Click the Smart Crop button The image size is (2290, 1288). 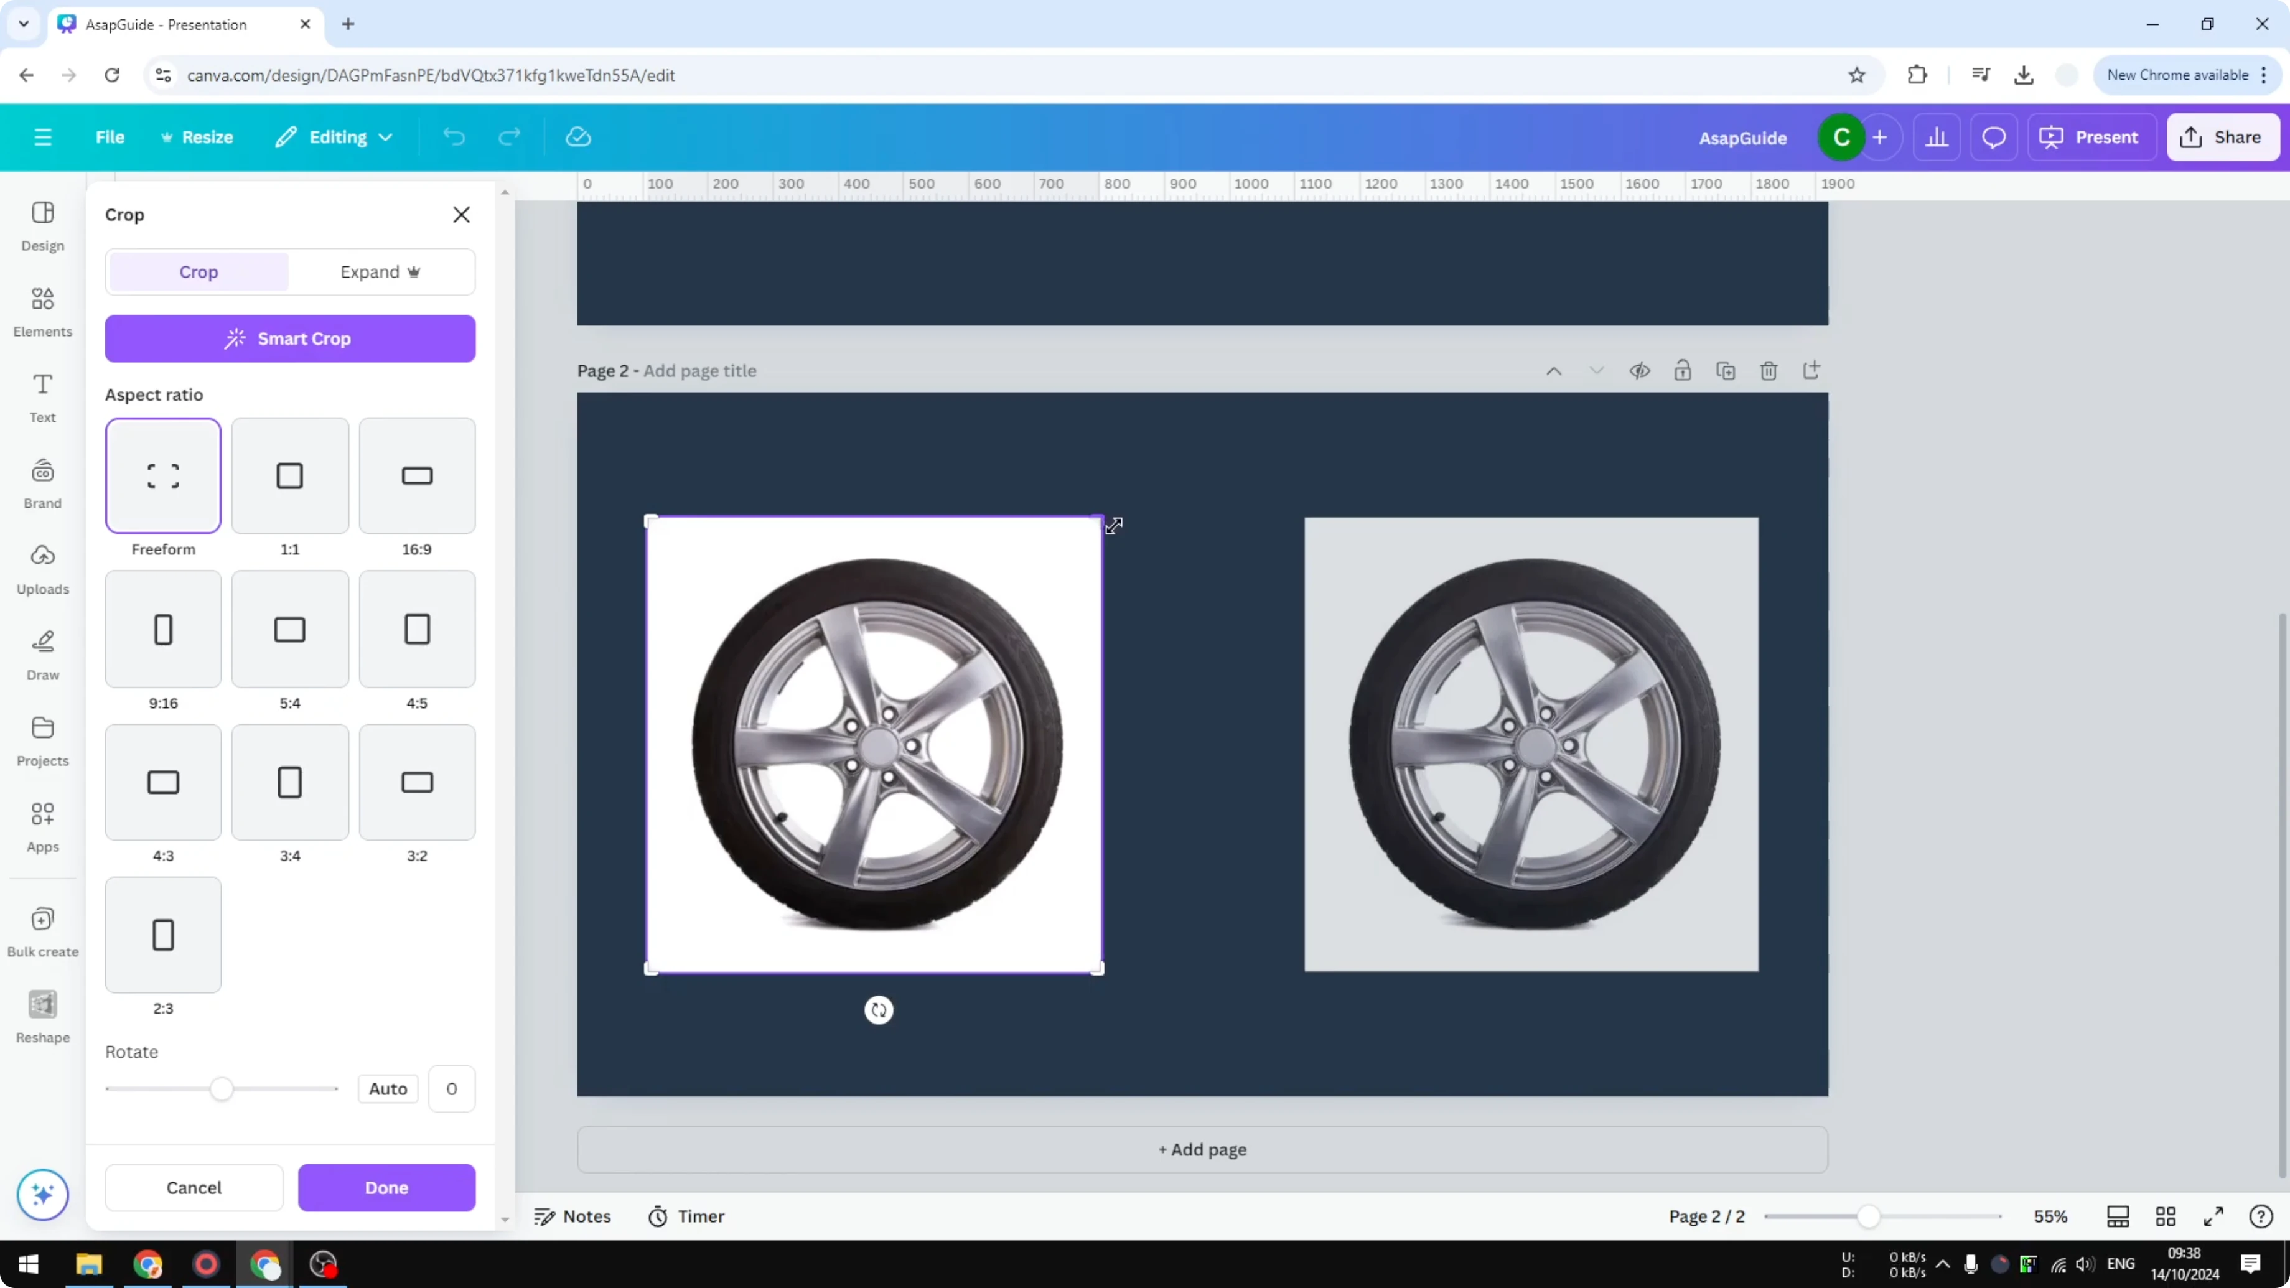[x=290, y=338]
